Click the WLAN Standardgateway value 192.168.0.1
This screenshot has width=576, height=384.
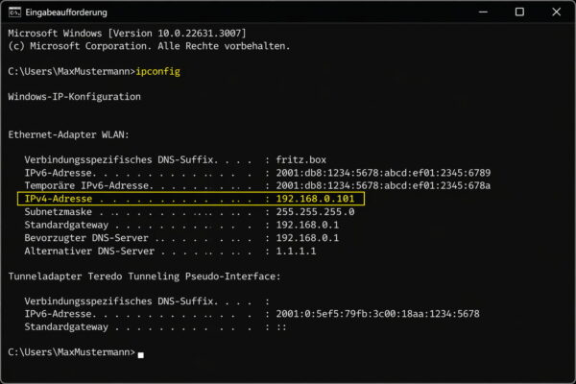pos(307,225)
